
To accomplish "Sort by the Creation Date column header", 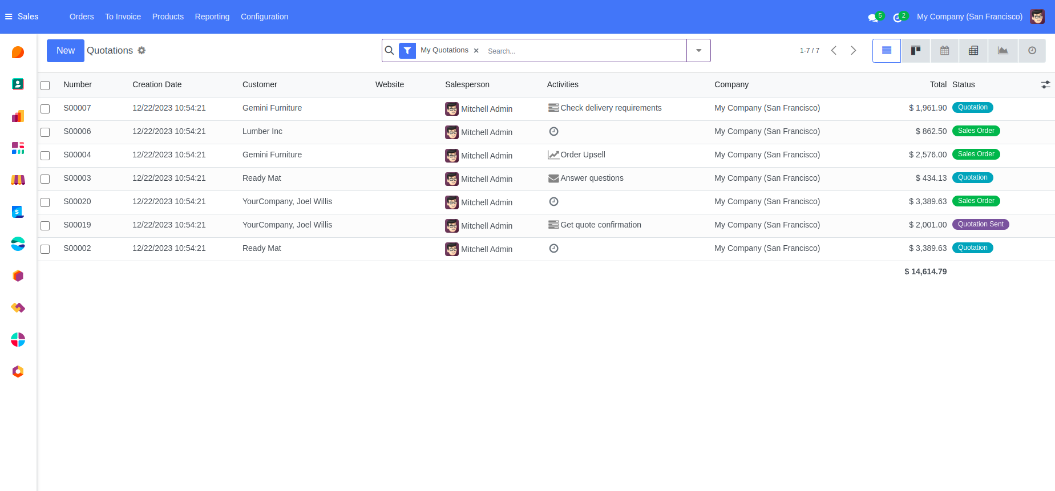I will (157, 84).
